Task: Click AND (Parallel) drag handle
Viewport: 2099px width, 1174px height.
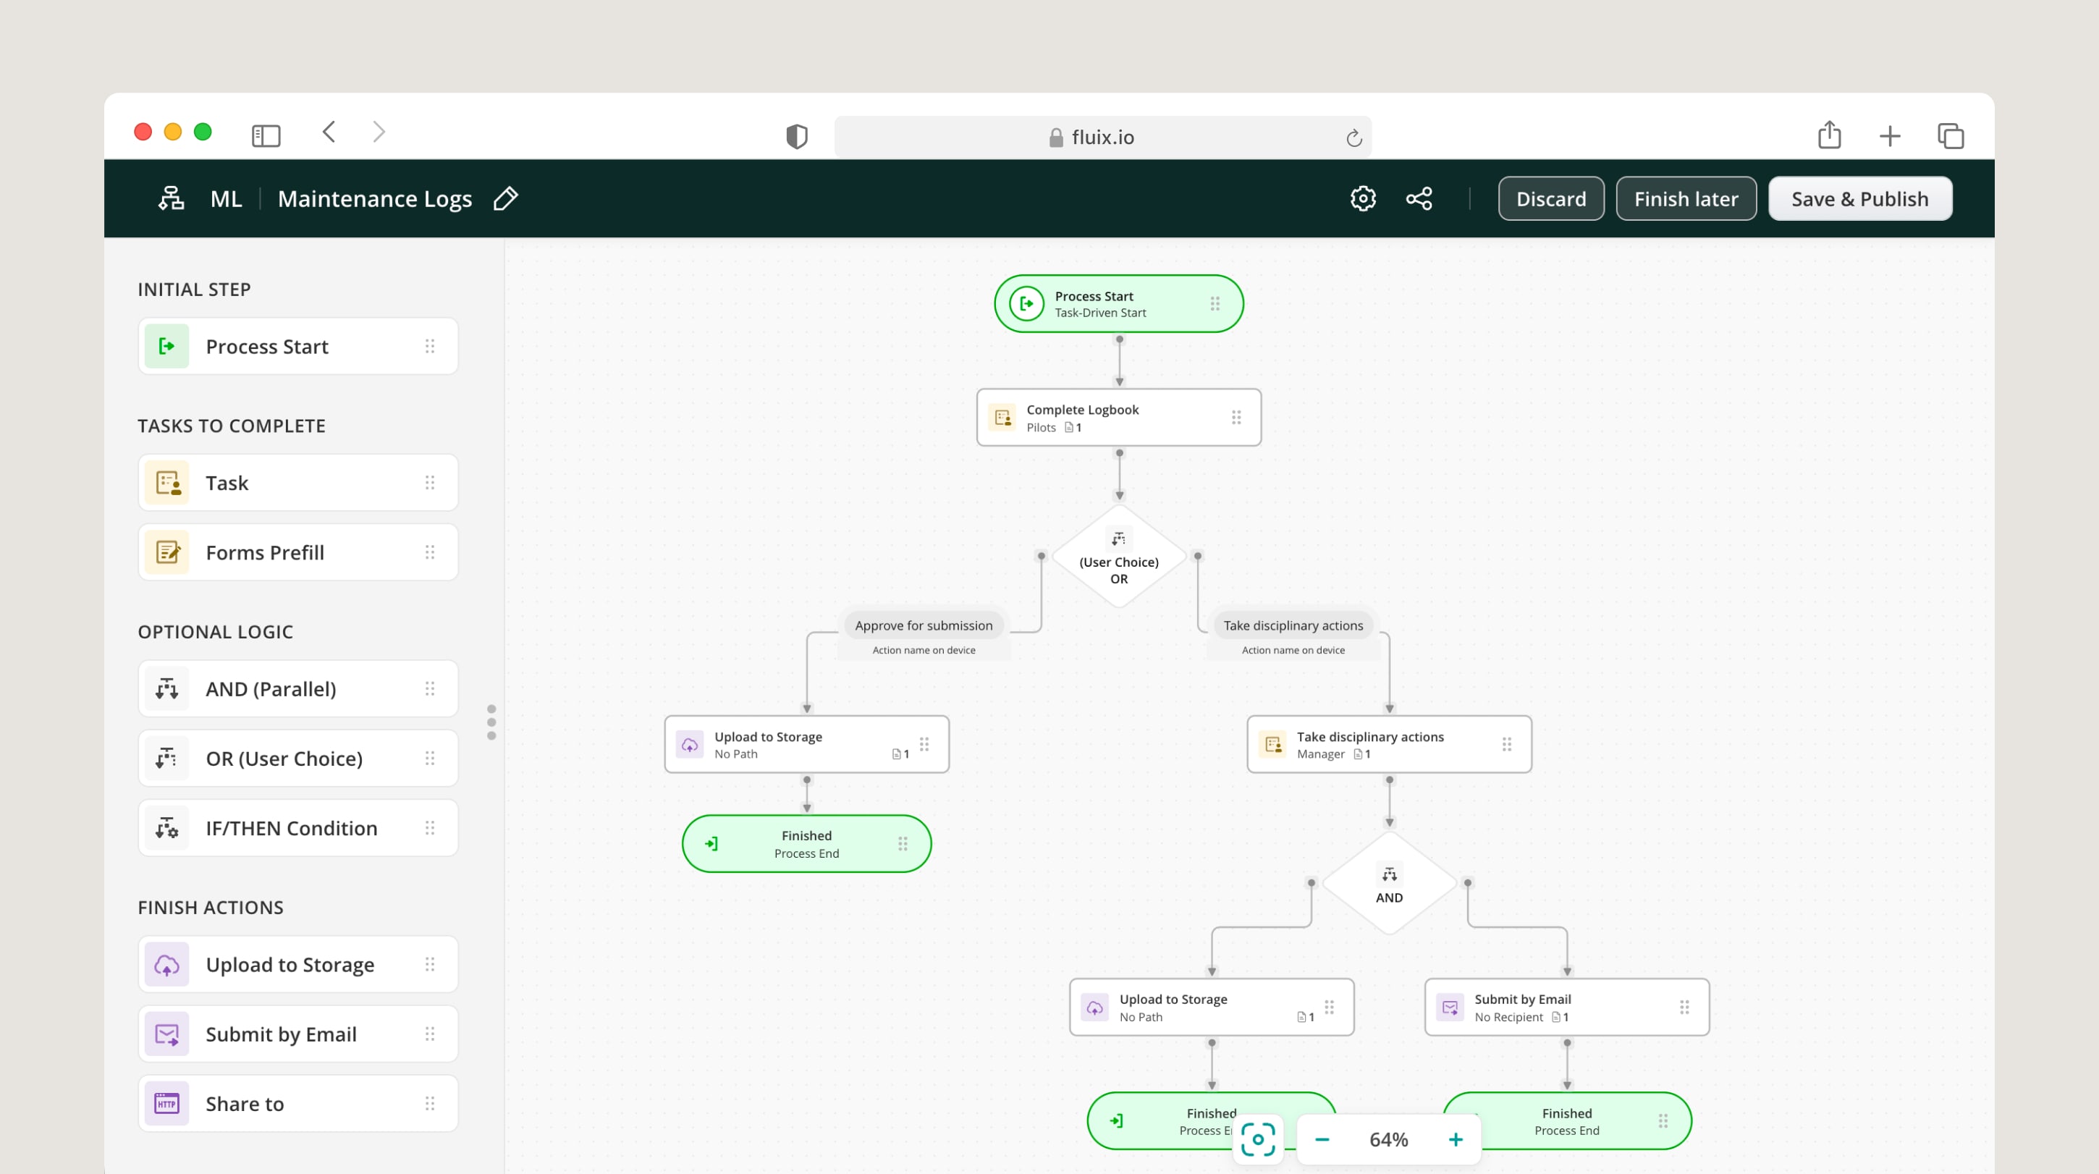Action: [429, 688]
